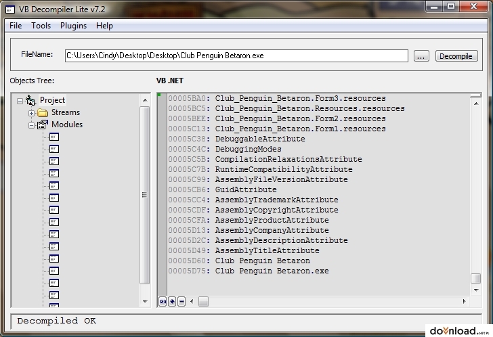Click the green marker in code gutter
The image size is (493, 337).
tap(159, 95)
